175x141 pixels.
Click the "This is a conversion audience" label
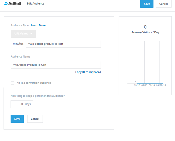coord(33,83)
